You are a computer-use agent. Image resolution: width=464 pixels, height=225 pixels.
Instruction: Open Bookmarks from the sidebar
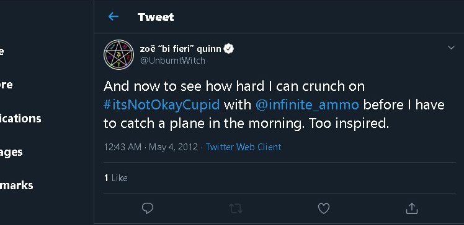(x=16, y=185)
